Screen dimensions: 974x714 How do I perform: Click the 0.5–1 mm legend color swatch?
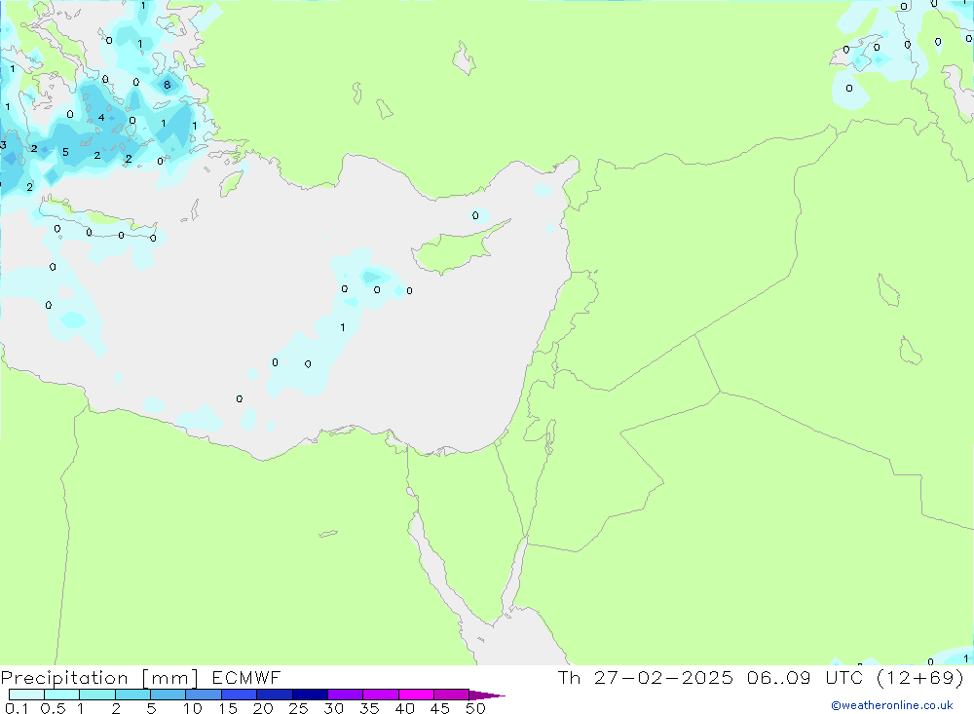click(62, 695)
